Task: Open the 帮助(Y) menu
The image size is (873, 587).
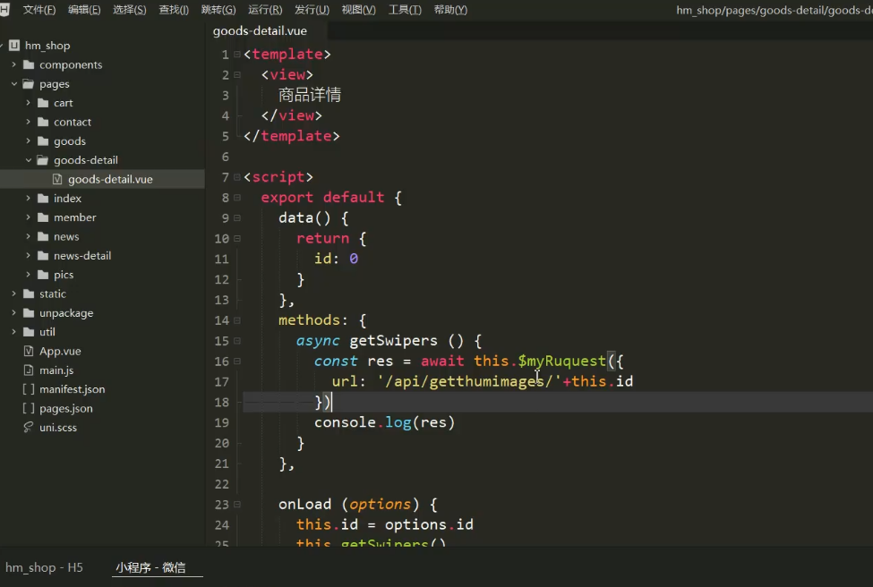Action: point(450,10)
